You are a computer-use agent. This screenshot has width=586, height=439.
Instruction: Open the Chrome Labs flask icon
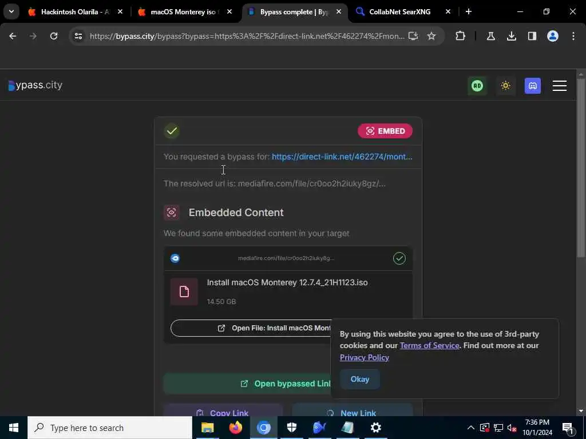490,36
